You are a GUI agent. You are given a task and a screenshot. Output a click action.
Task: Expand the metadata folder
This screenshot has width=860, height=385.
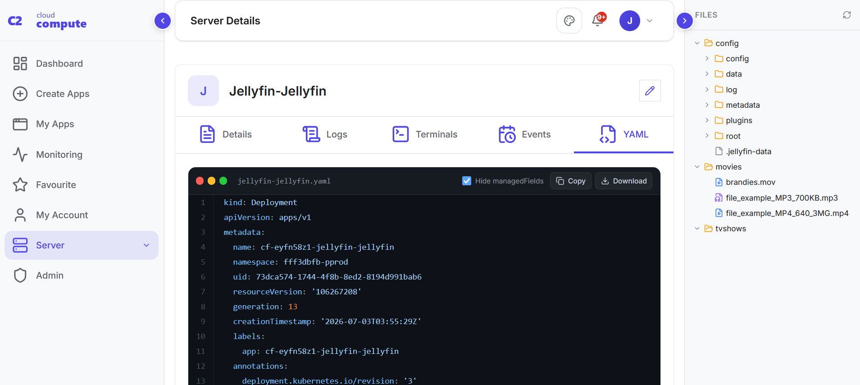[707, 105]
